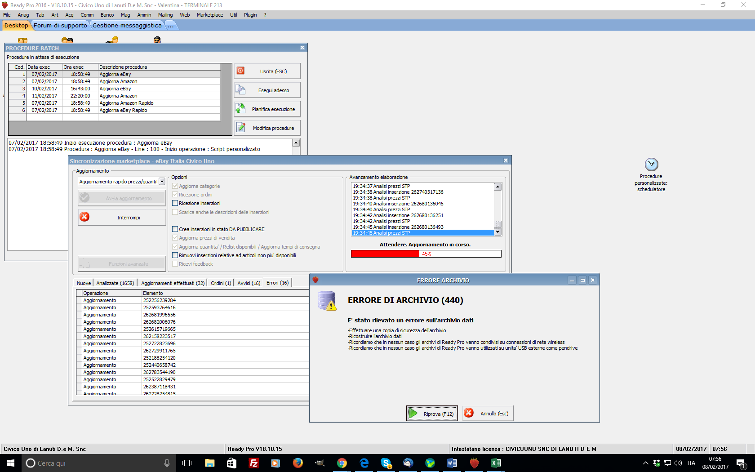This screenshot has width=755, height=472.
Task: Click the Operazione column header
Action: (x=112, y=293)
